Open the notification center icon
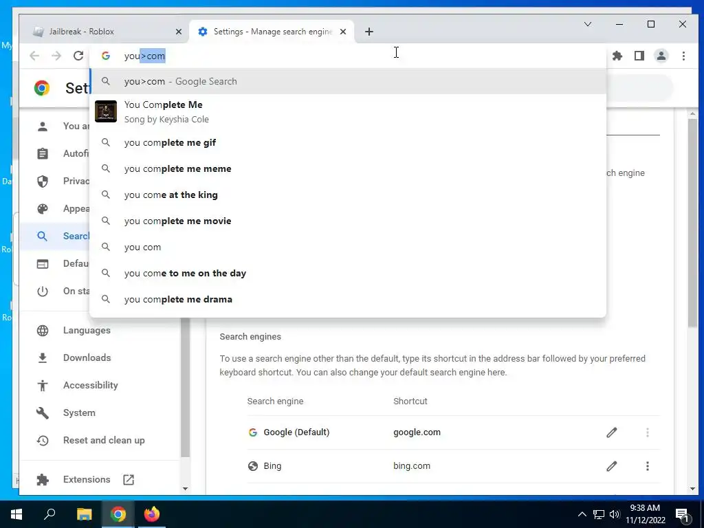This screenshot has height=528, width=704. 682,514
